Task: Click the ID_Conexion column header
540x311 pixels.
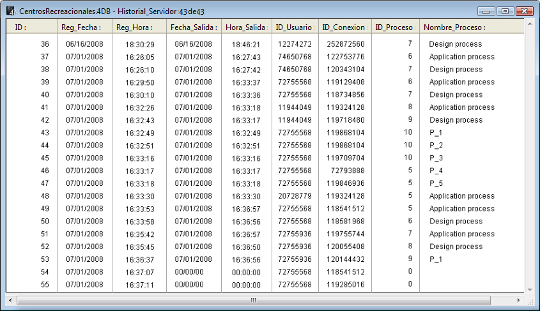Action: click(x=344, y=27)
